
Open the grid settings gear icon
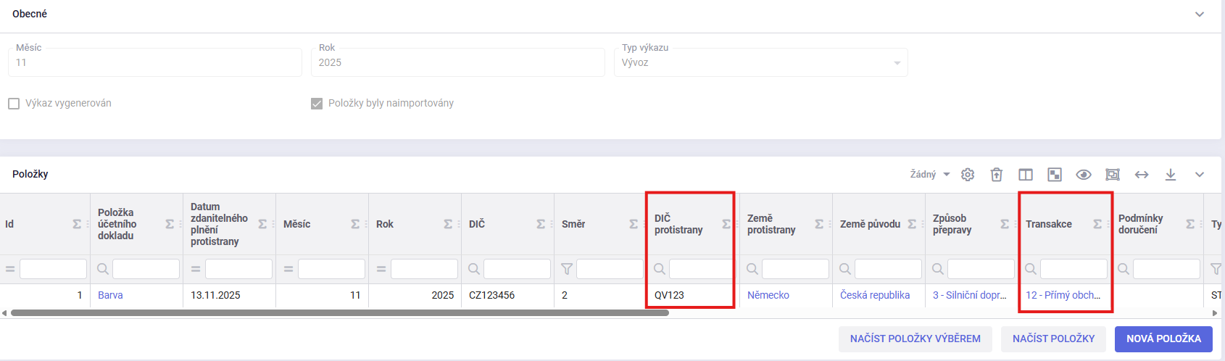[x=968, y=175]
